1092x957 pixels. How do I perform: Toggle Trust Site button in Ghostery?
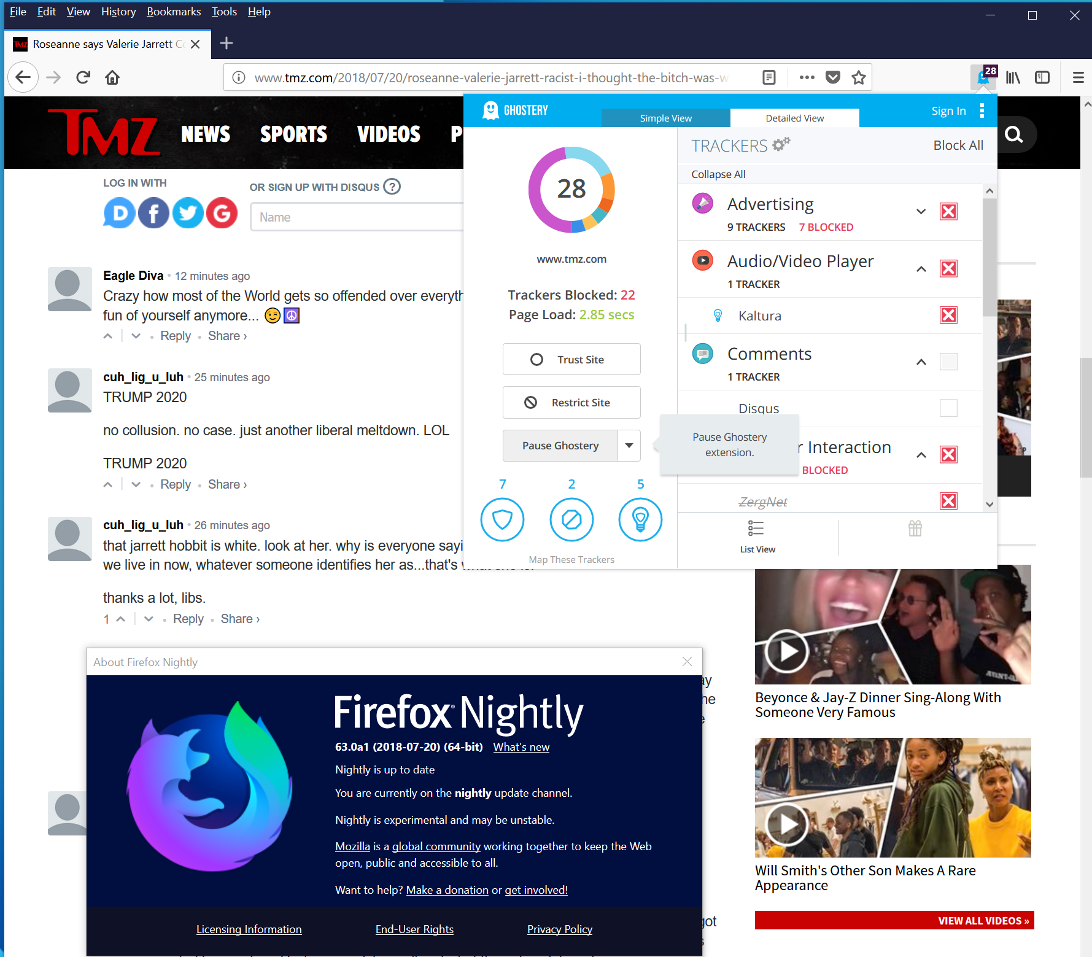[x=571, y=359]
